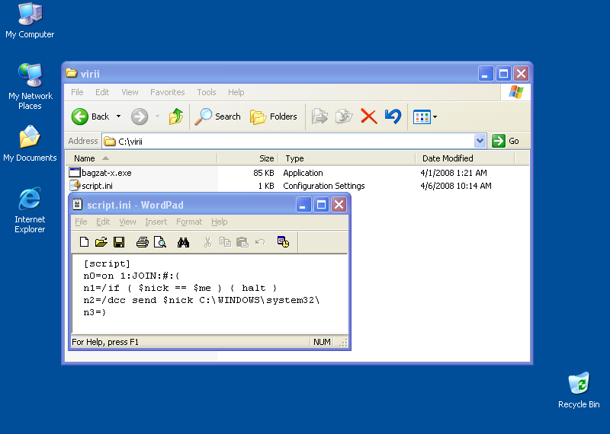Open Explorer File menu
610x434 pixels.
77,92
